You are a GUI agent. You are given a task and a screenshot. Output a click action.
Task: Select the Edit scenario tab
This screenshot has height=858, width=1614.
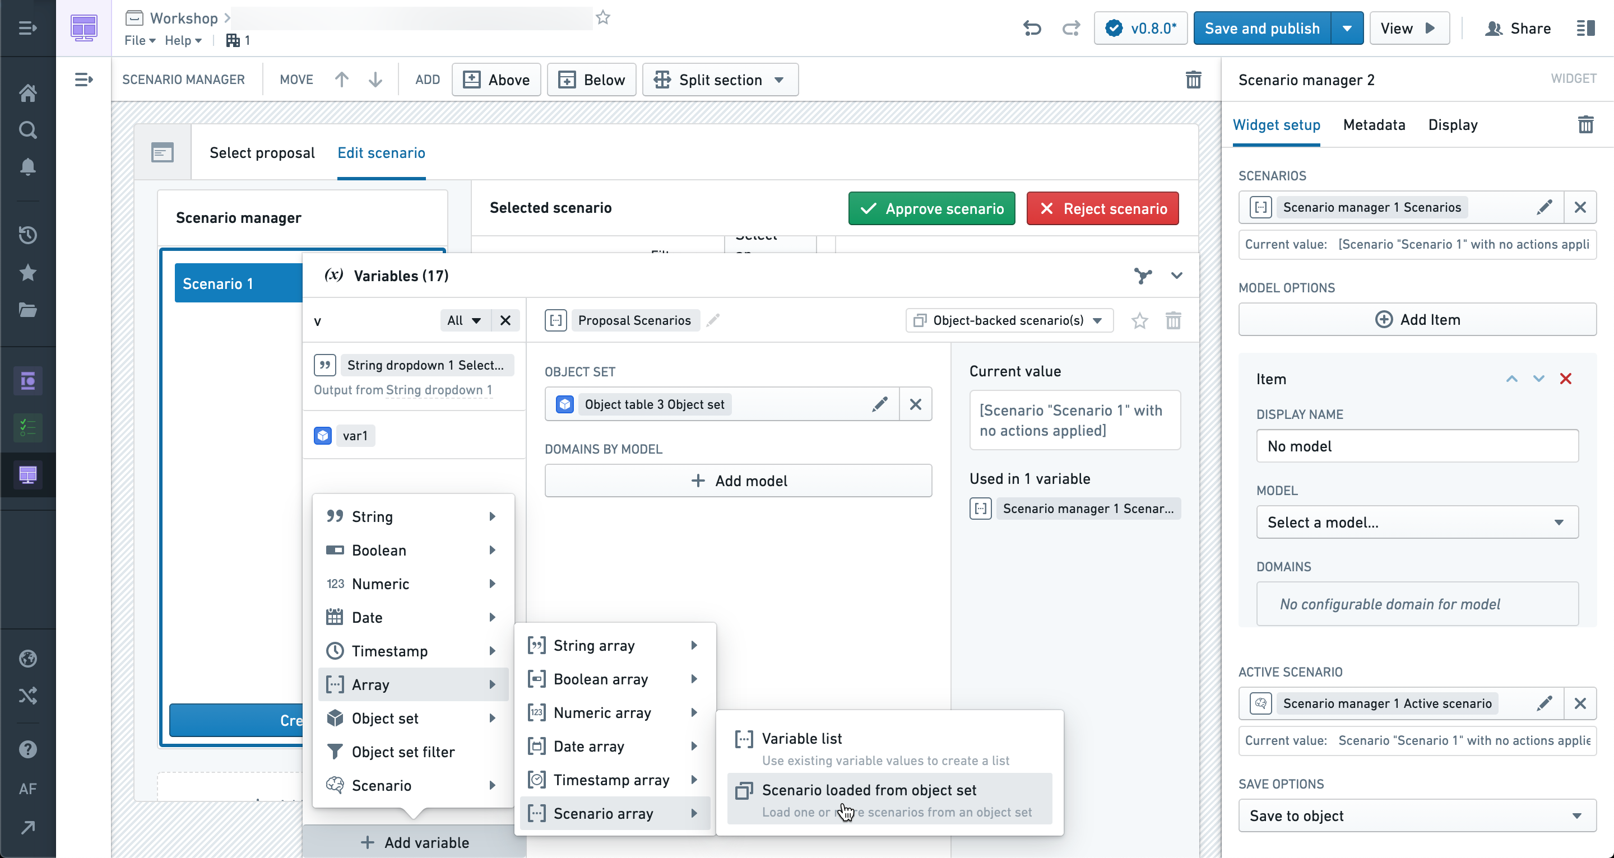(x=381, y=152)
